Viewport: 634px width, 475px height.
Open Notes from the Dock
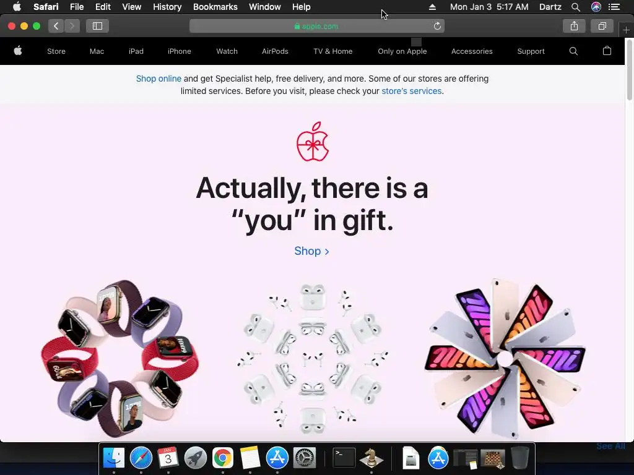(250, 458)
